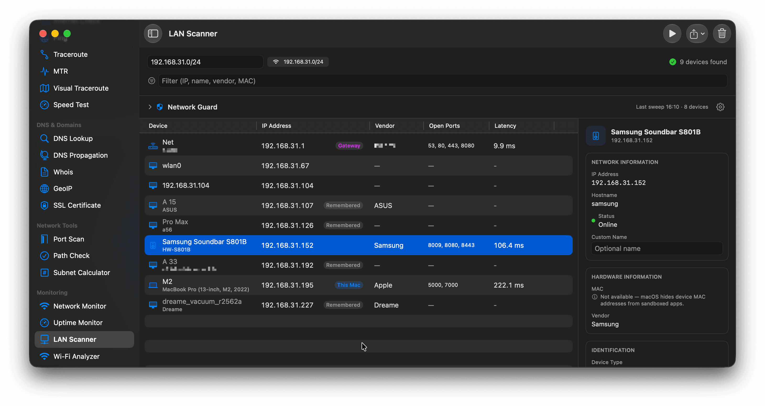The height and width of the screenshot is (406, 765).
Task: Click the Port Scan icon
Action: 44,239
